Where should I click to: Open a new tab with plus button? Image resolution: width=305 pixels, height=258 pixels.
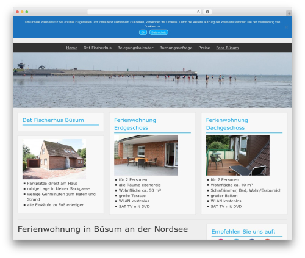[x=289, y=13]
